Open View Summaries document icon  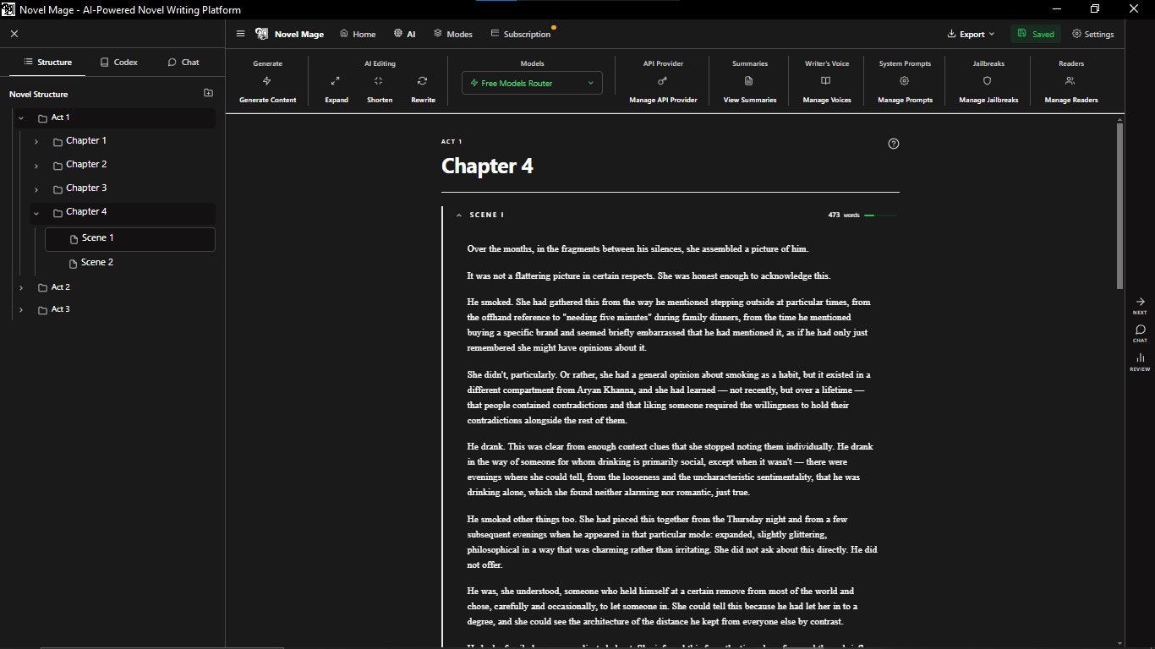(x=749, y=81)
